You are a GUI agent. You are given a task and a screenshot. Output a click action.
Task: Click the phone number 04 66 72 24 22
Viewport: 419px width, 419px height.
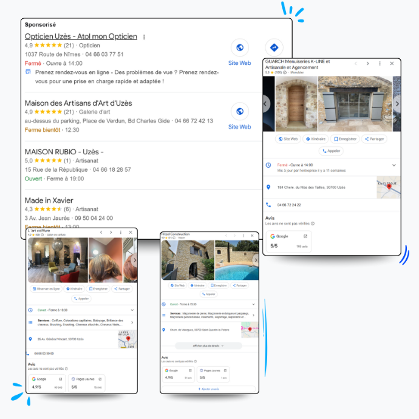[x=289, y=205]
